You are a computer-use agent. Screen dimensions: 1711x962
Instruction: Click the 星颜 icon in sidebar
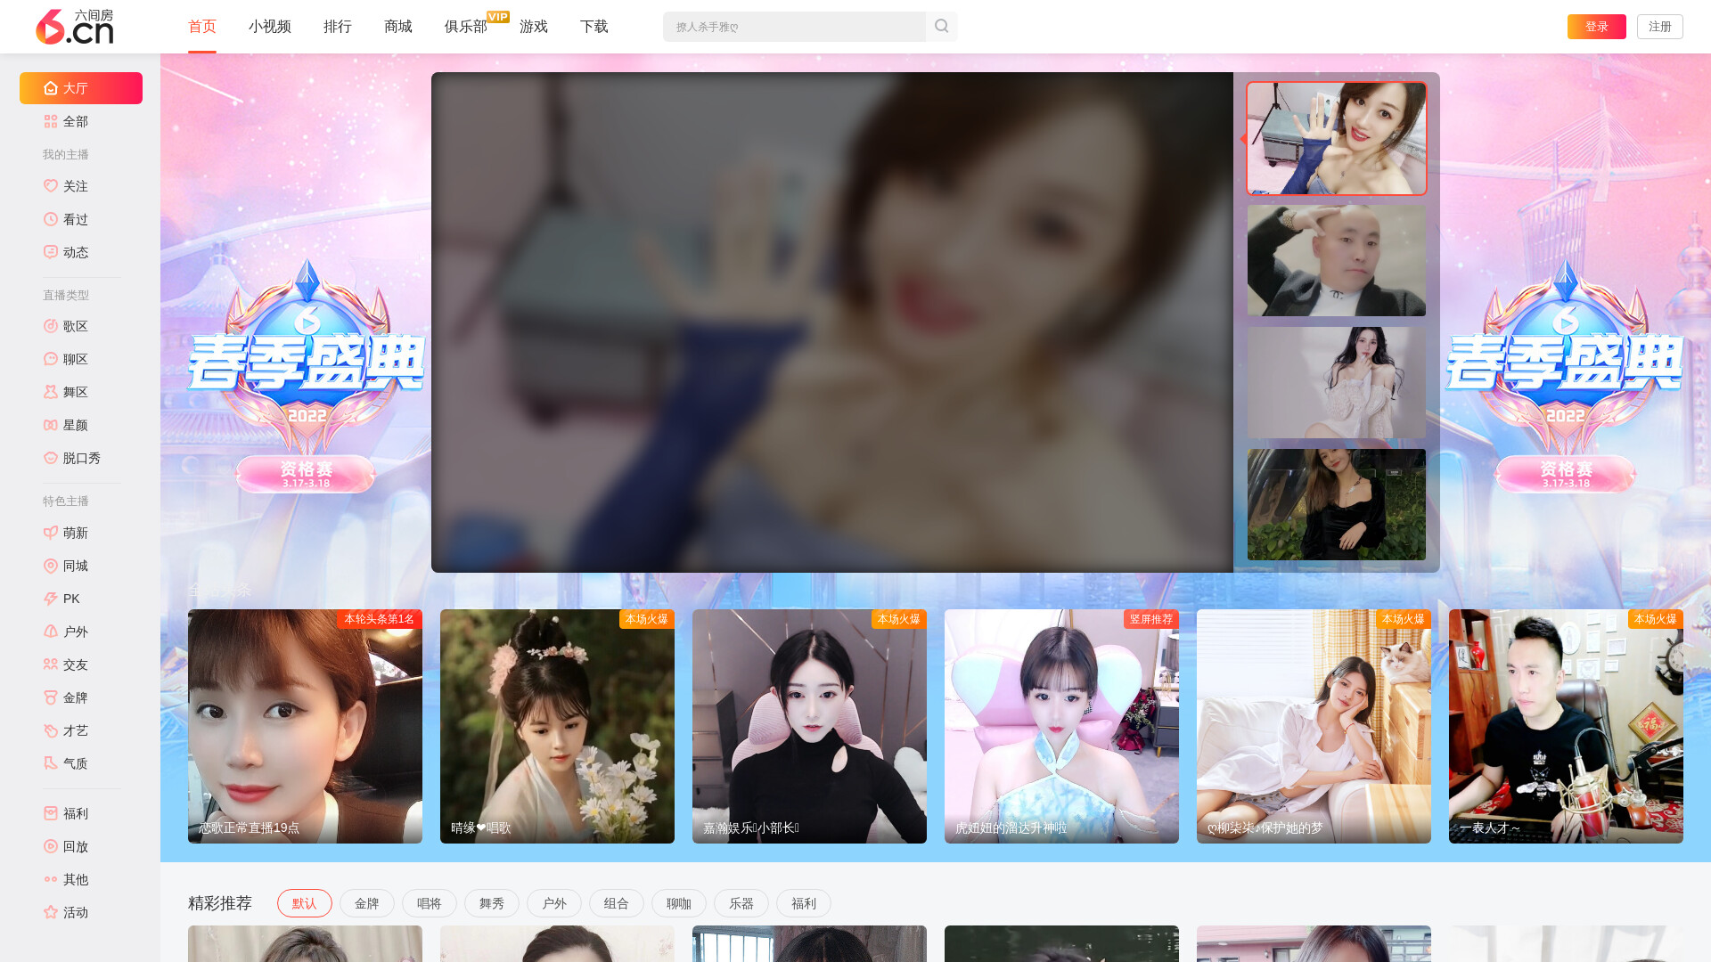pos(51,425)
